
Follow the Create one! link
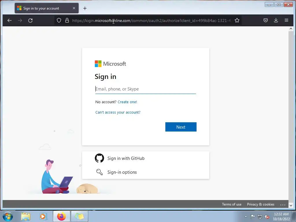[127, 102]
